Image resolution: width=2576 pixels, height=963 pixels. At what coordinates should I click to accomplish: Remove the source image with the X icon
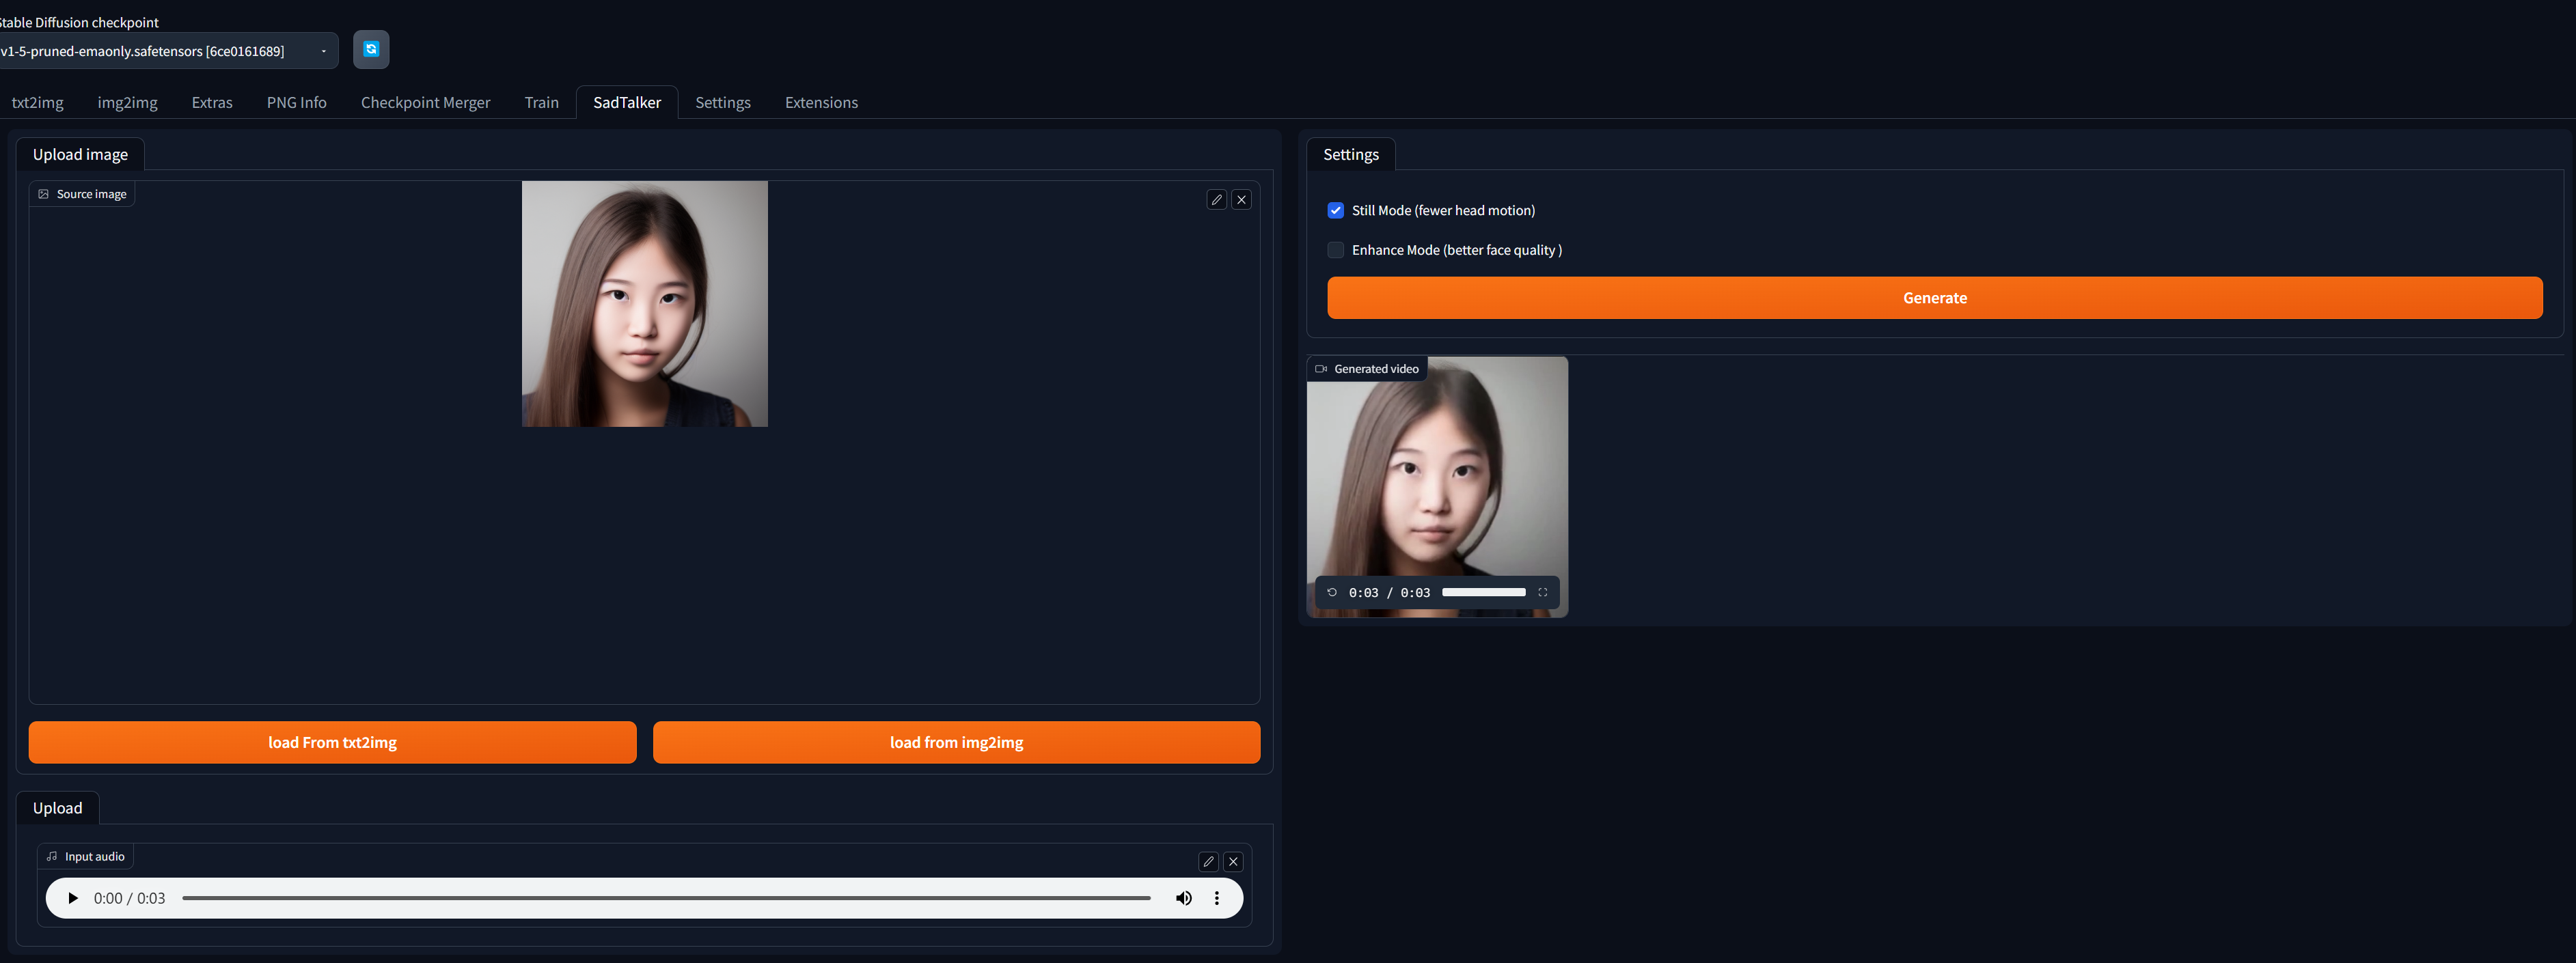coord(1241,200)
